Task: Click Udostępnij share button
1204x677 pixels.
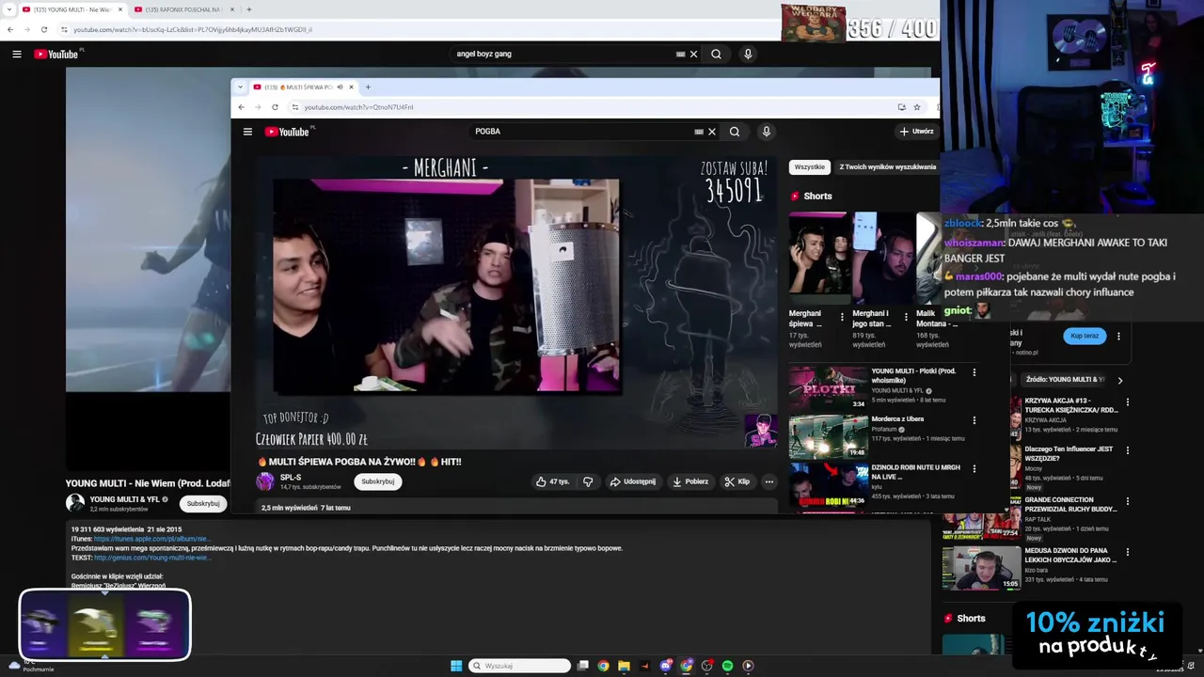Action: (x=632, y=481)
